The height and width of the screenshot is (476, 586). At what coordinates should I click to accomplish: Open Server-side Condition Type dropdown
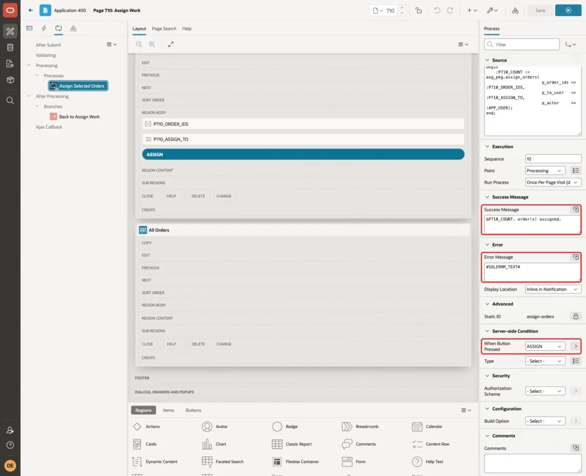click(x=545, y=361)
